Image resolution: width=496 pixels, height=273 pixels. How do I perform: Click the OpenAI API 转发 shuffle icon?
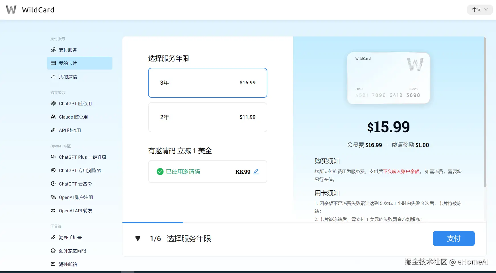coord(53,210)
